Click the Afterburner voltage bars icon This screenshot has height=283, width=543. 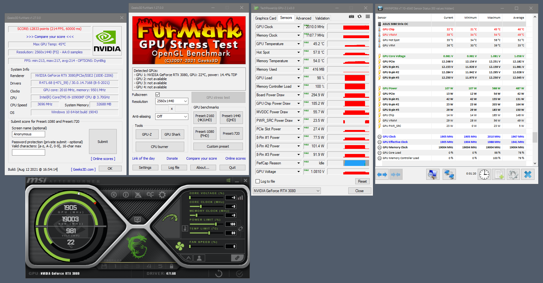coord(240,198)
